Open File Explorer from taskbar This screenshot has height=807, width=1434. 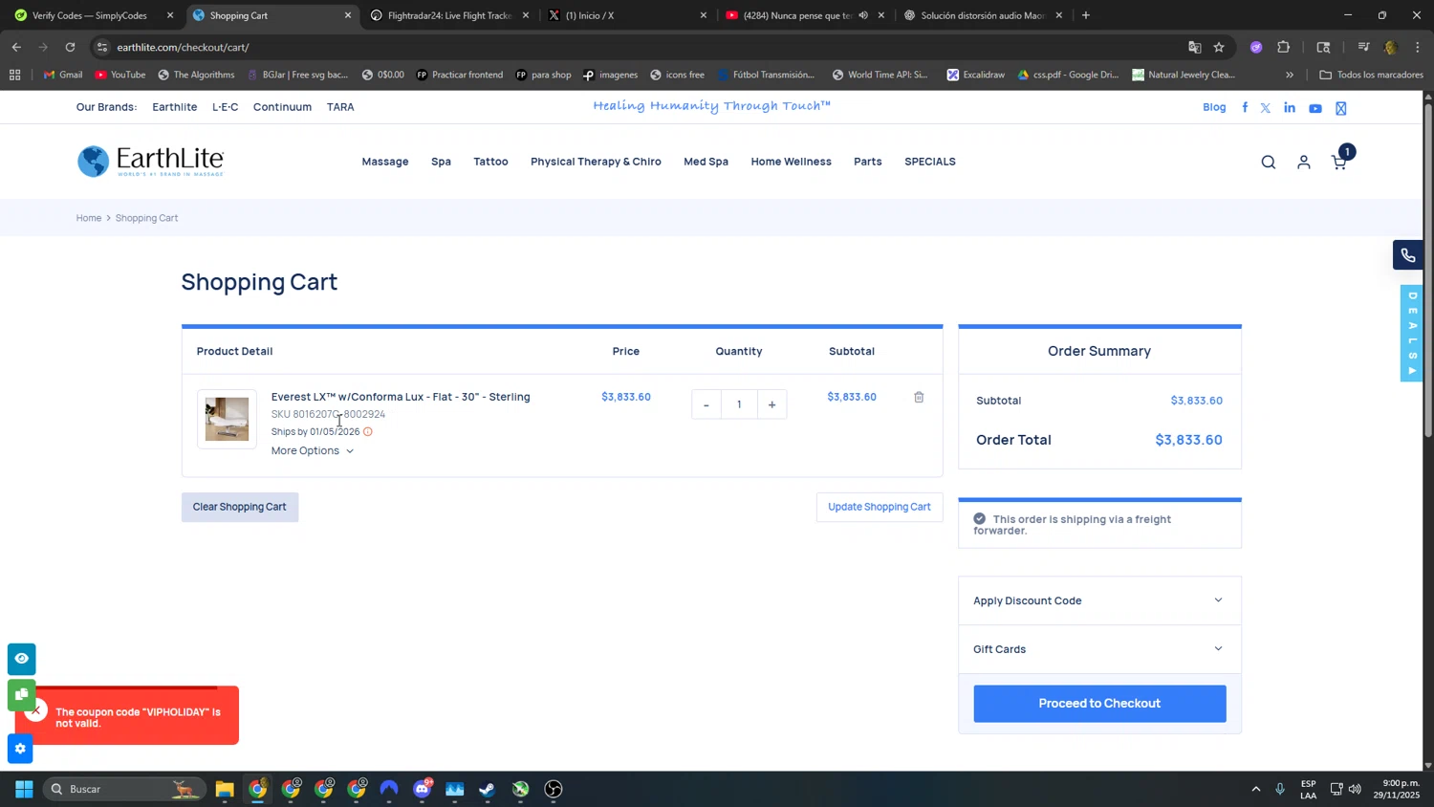pyautogui.click(x=225, y=789)
